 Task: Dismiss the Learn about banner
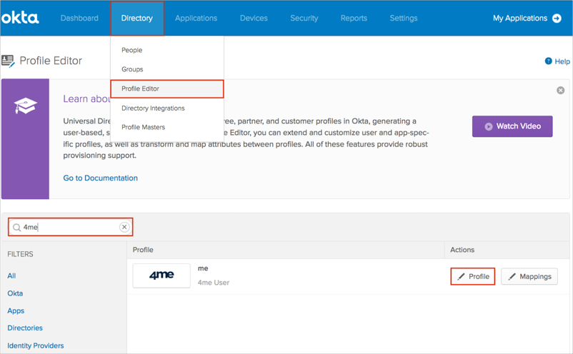[560, 91]
